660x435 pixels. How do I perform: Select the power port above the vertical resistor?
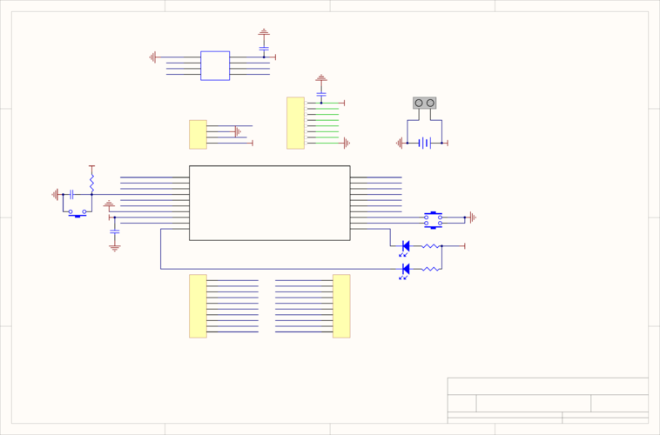pos(91,167)
